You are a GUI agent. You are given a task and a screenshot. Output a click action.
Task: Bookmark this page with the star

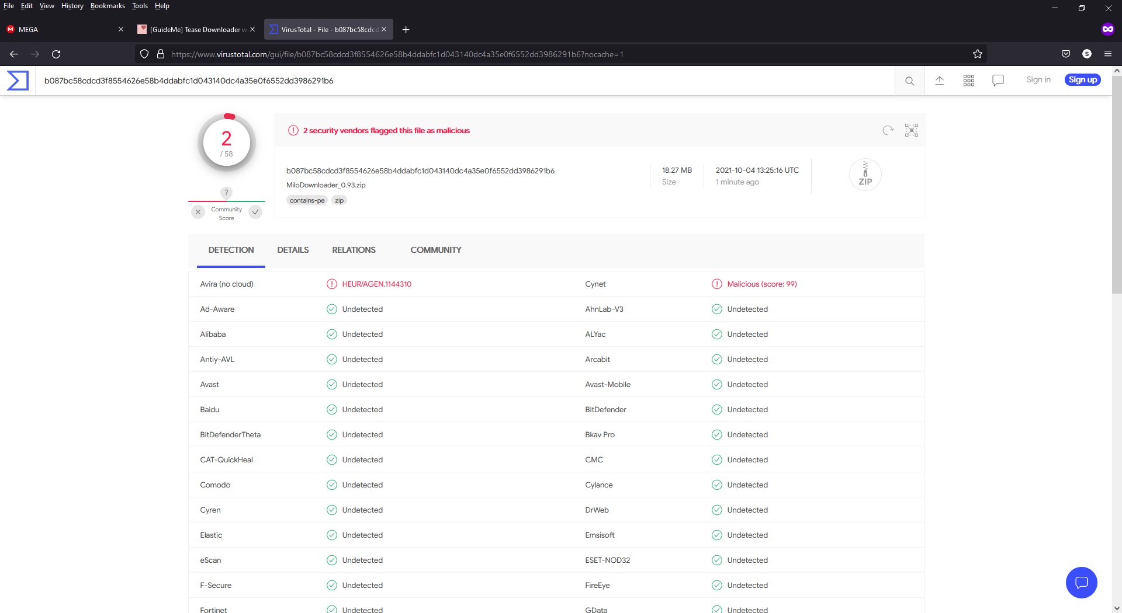coord(978,54)
